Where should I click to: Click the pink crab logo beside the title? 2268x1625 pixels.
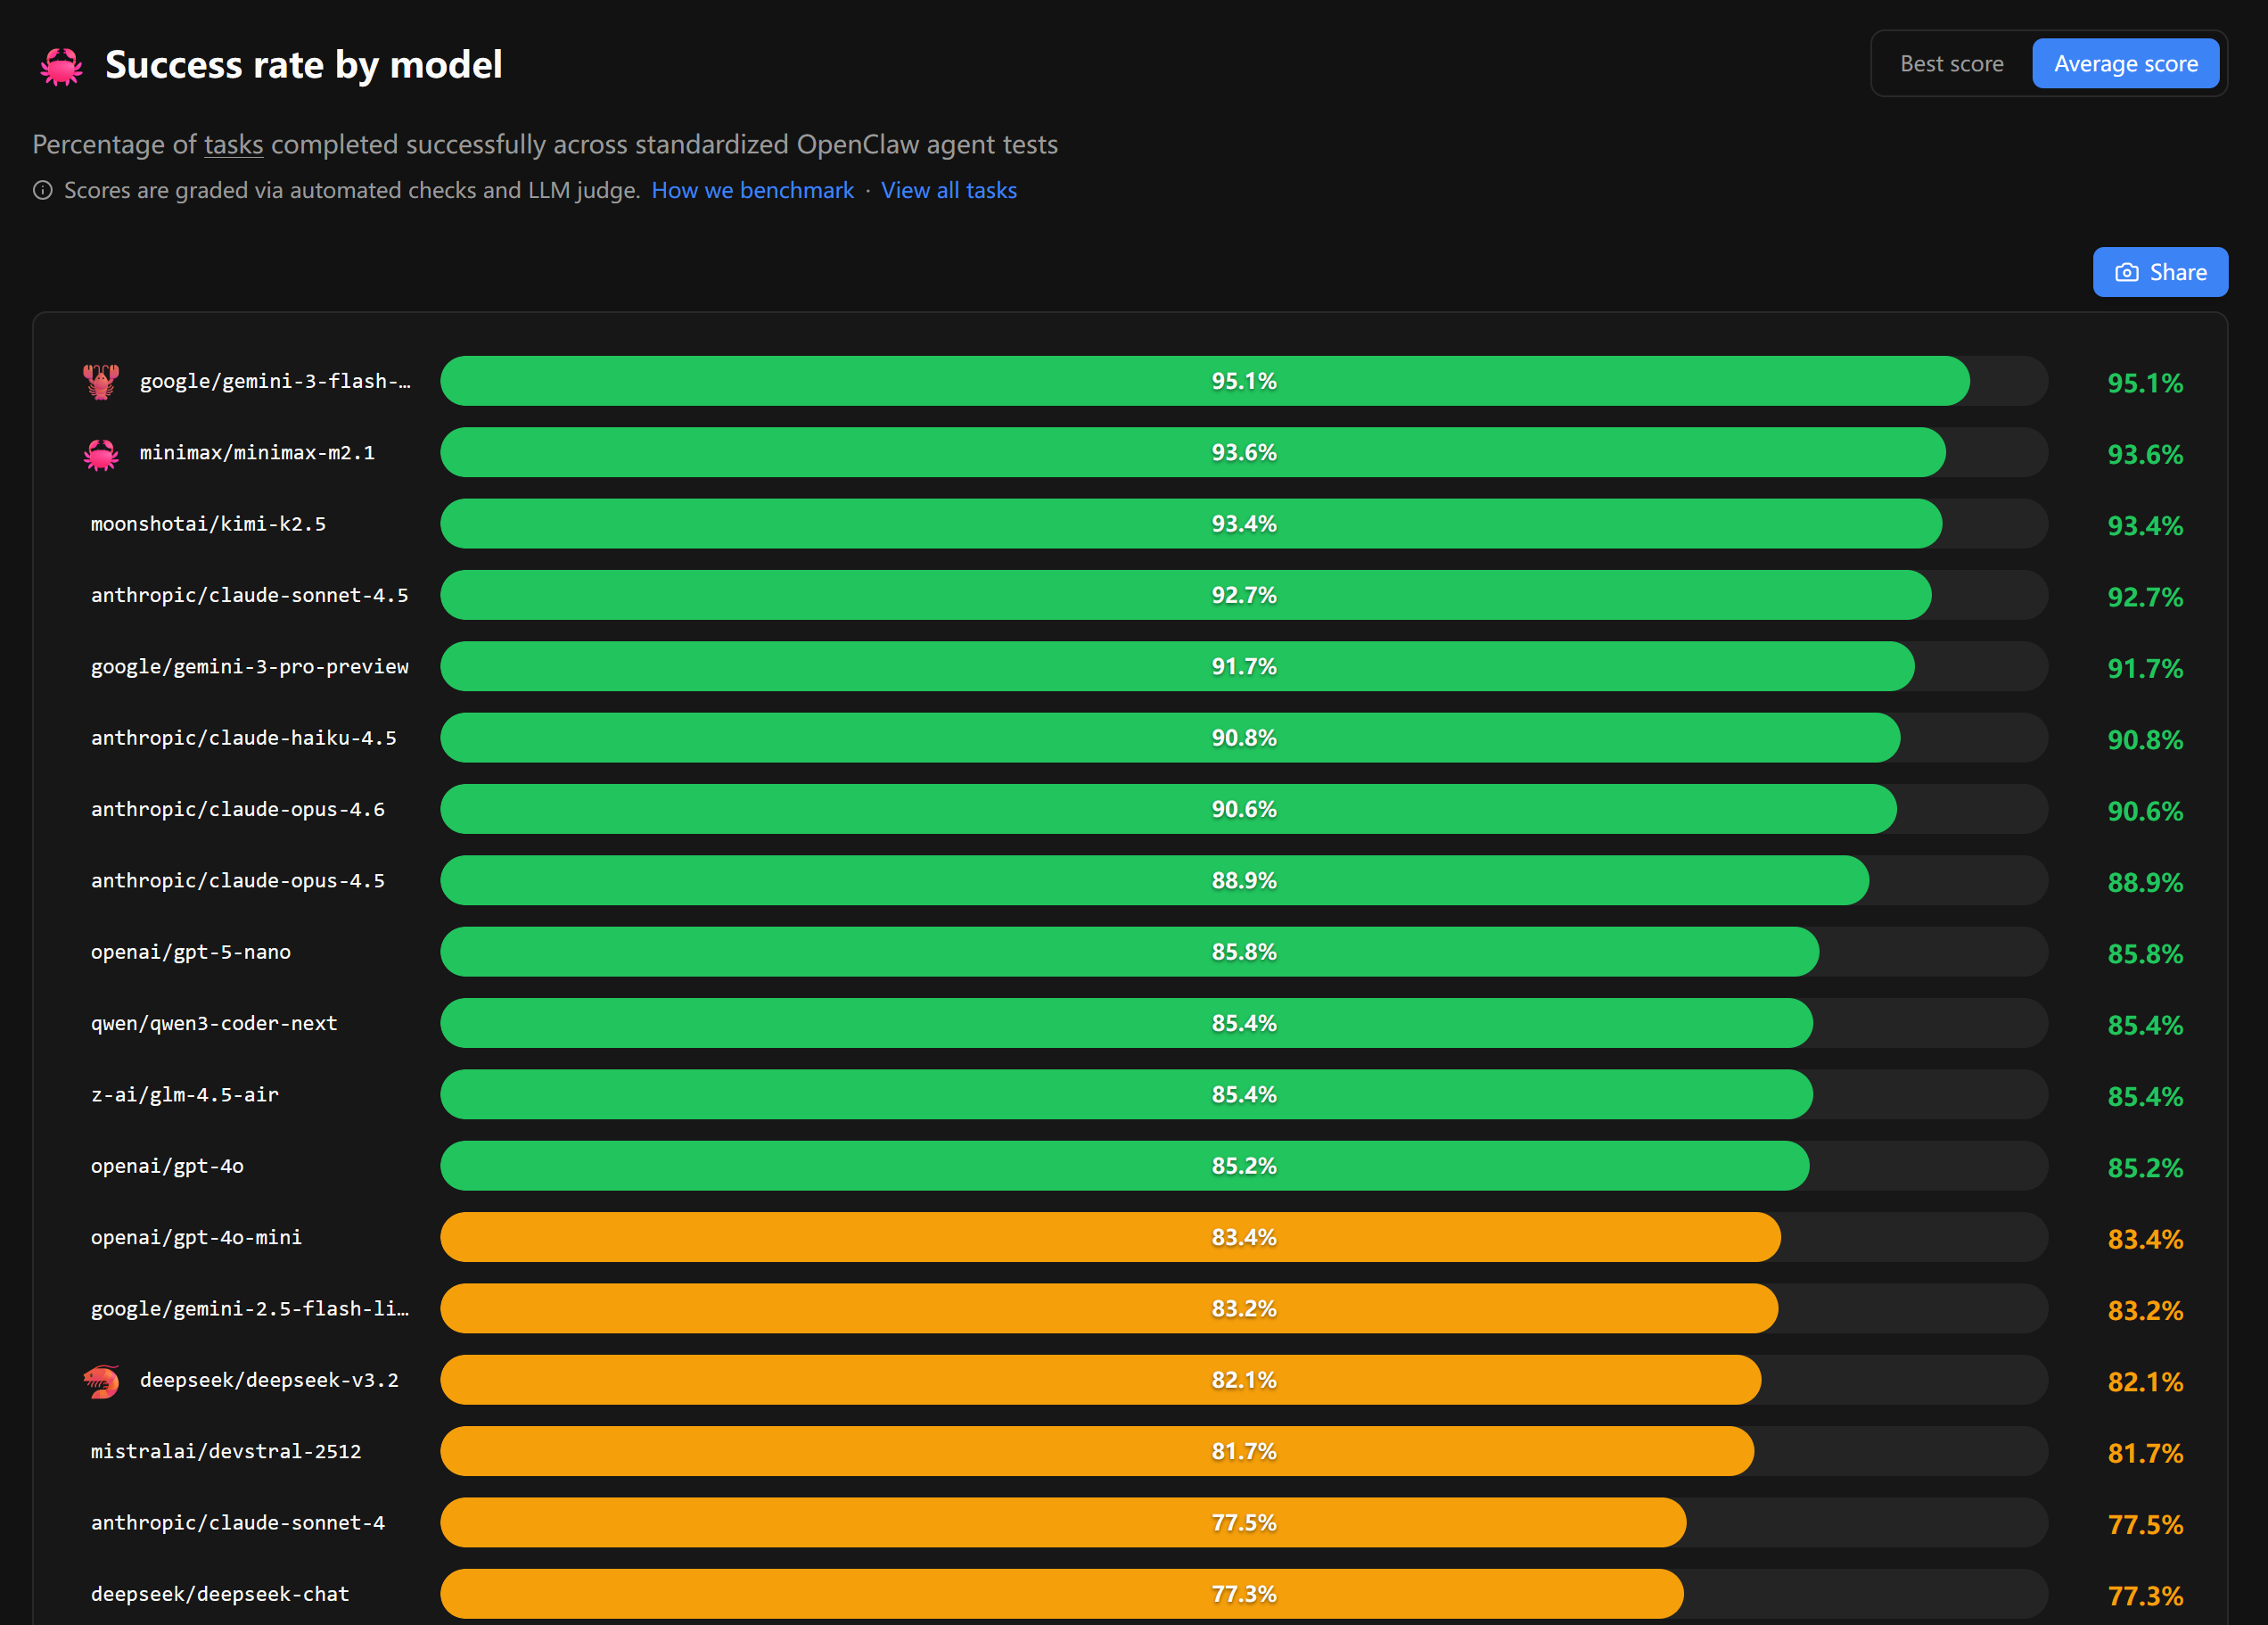(61, 66)
